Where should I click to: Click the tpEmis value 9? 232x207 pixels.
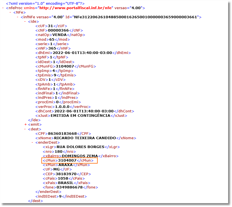coord(55,75)
